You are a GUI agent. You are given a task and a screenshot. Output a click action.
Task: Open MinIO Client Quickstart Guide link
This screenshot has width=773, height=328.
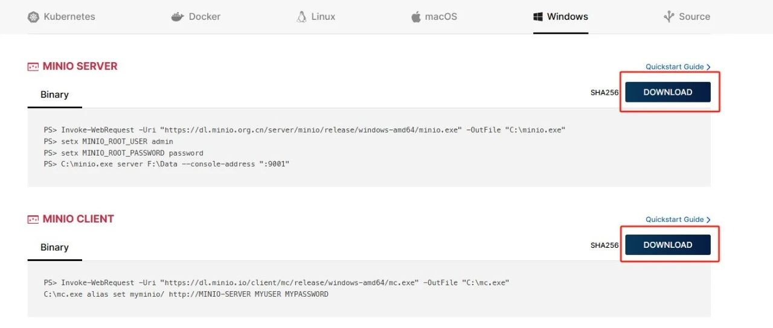pyautogui.click(x=678, y=219)
